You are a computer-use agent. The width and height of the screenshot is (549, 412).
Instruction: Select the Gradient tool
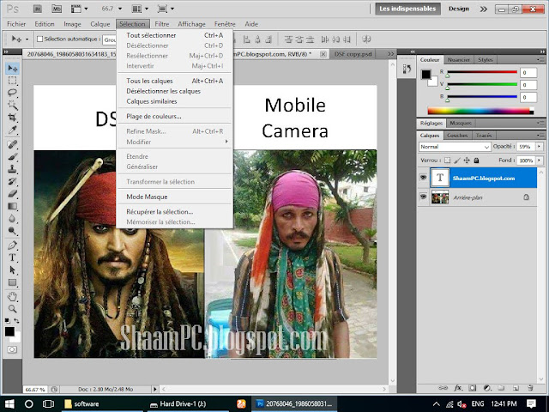point(12,206)
